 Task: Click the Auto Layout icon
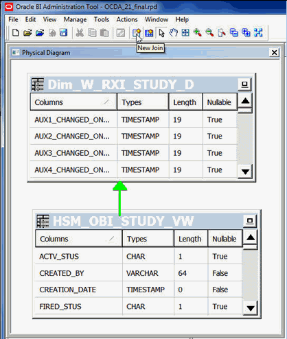click(x=258, y=33)
